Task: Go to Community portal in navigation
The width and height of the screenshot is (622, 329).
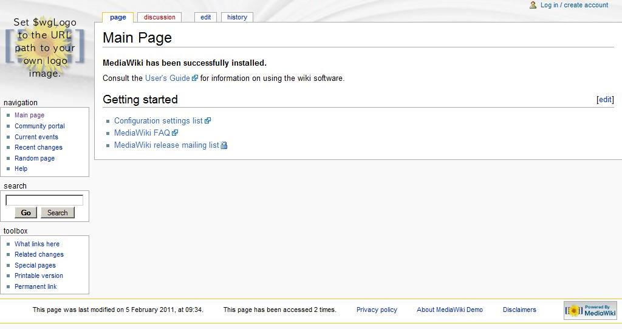Action: [x=39, y=126]
